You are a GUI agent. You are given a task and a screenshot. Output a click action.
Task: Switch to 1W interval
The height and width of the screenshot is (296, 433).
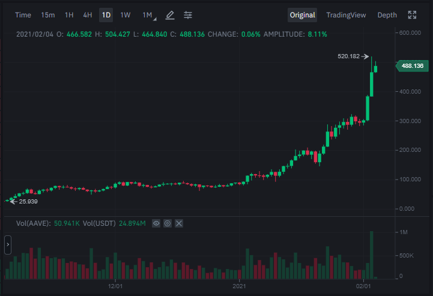click(x=125, y=15)
